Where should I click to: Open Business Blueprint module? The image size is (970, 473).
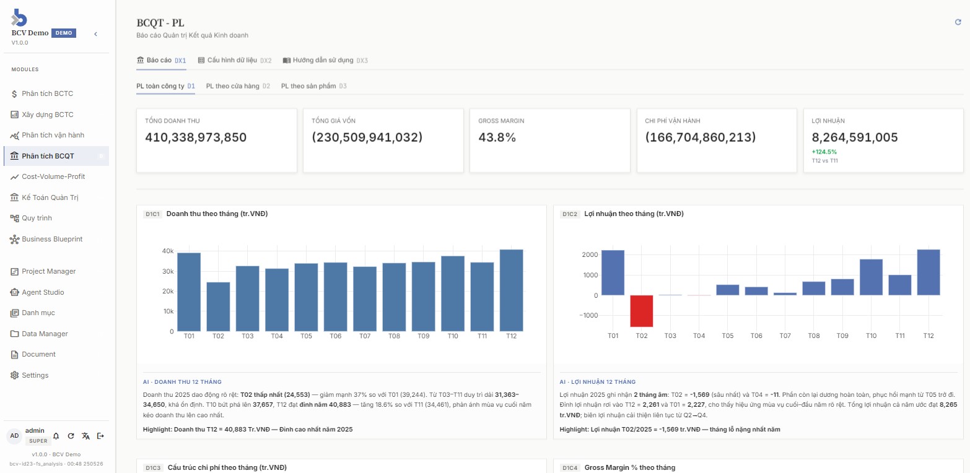(56, 239)
